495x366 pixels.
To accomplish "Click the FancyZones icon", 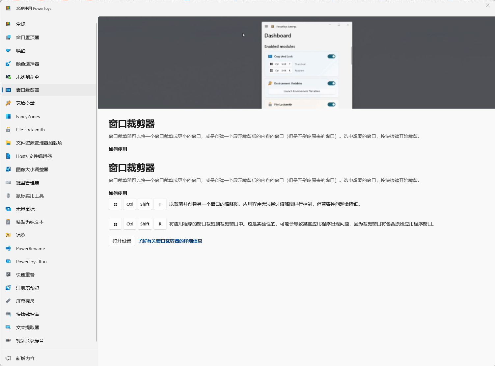I will tap(8, 117).
